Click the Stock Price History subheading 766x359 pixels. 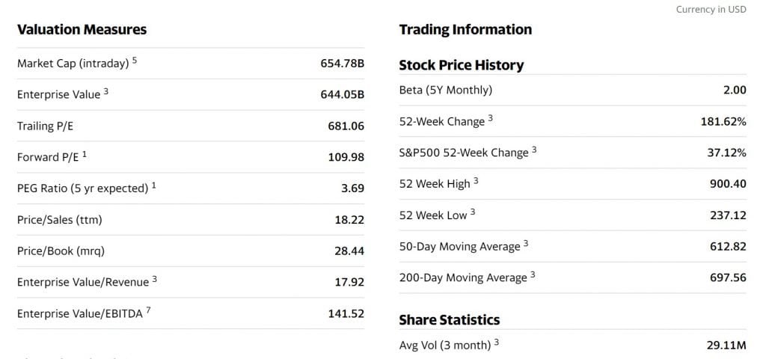tap(461, 65)
